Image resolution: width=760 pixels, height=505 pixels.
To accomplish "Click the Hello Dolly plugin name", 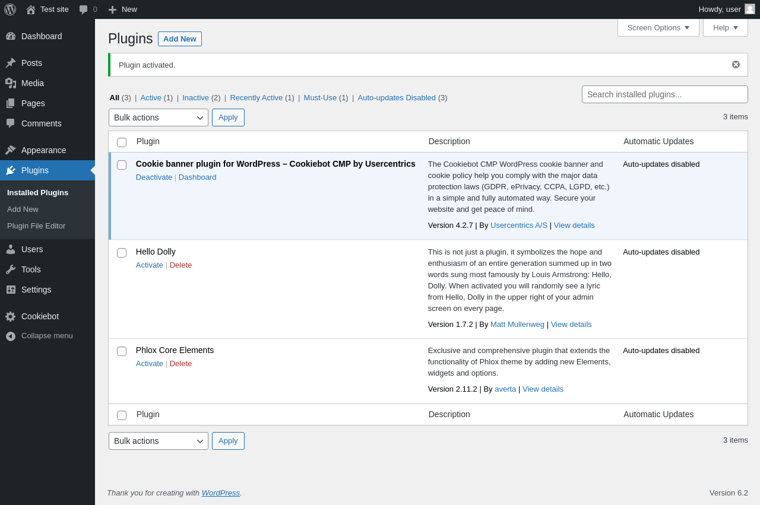I will [156, 252].
